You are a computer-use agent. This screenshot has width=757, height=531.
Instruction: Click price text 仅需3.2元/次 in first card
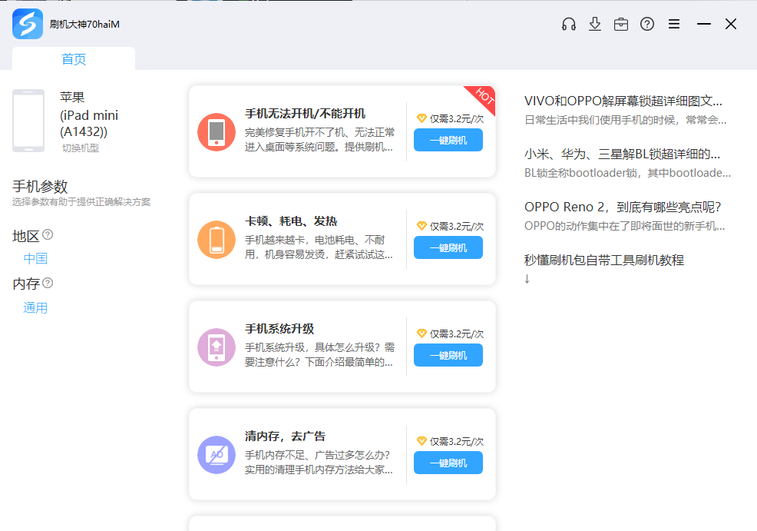pyautogui.click(x=457, y=119)
